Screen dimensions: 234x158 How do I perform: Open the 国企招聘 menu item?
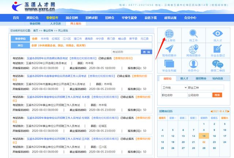[72, 18]
